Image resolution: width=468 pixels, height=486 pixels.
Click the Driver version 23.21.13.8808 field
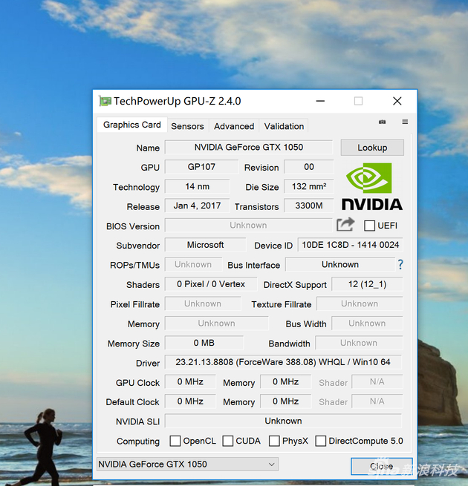283,362
